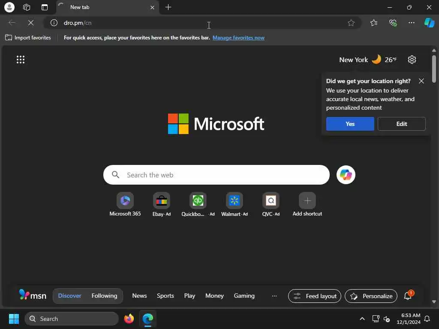Open the Money category
The height and width of the screenshot is (329, 439).
pyautogui.click(x=214, y=296)
